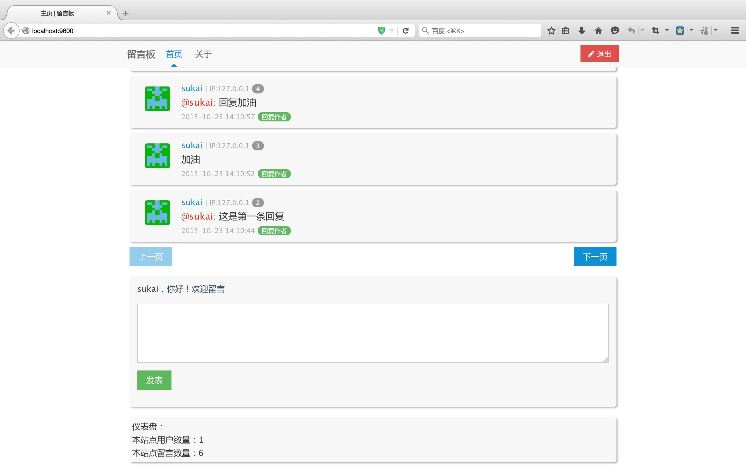Open downloads arrow icon in toolbar
The width and height of the screenshot is (746, 466).
click(582, 31)
